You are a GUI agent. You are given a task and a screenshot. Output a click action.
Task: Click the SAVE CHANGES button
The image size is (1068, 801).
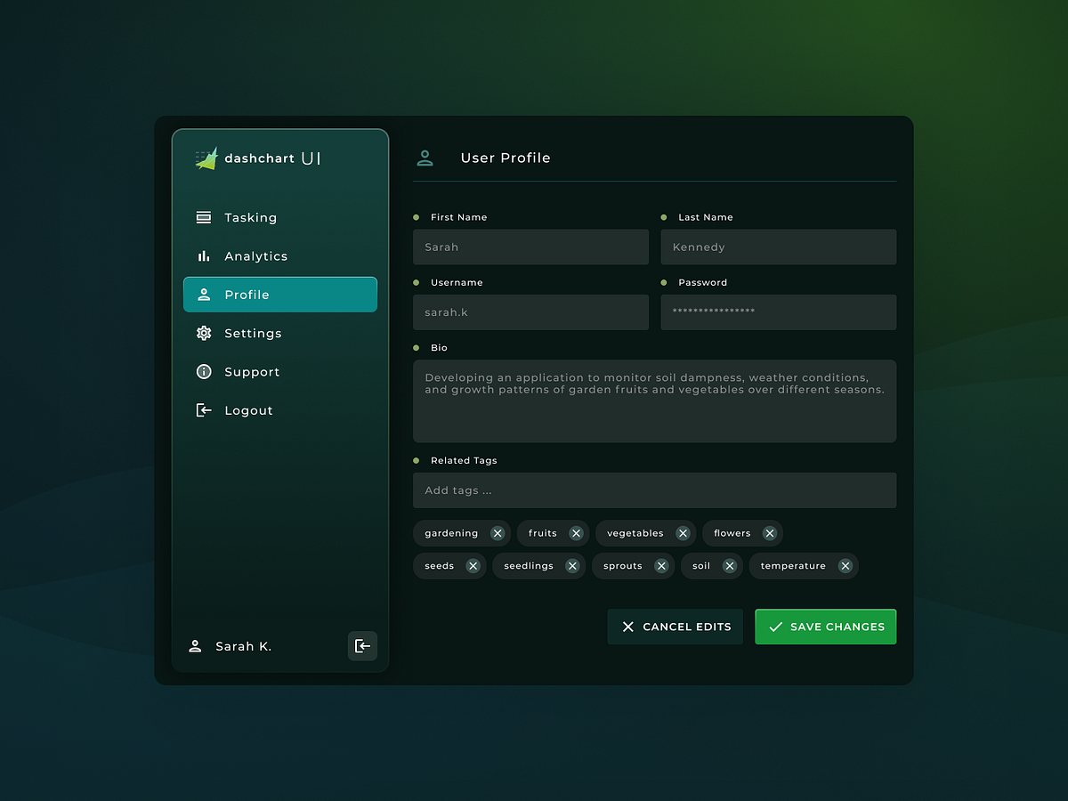[825, 627]
